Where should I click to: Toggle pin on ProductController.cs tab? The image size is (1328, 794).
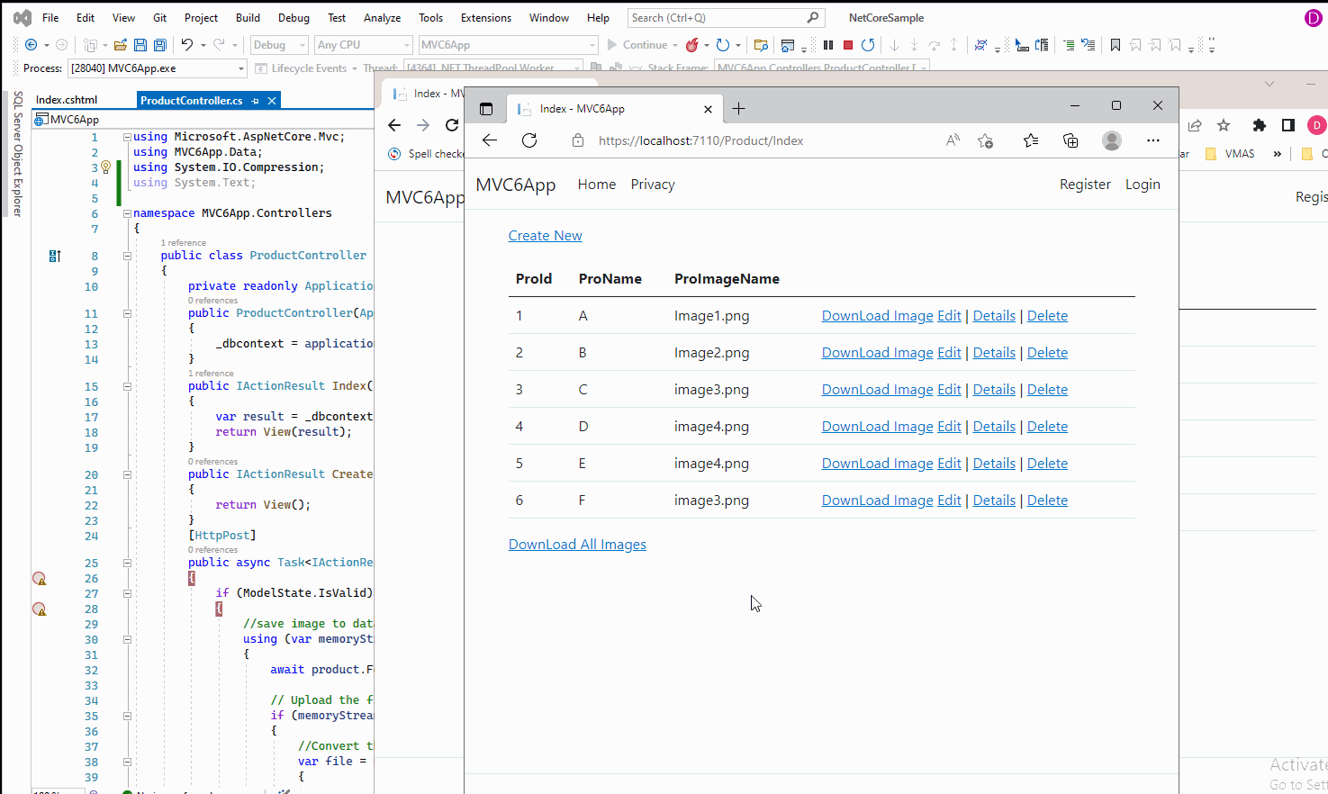256,101
